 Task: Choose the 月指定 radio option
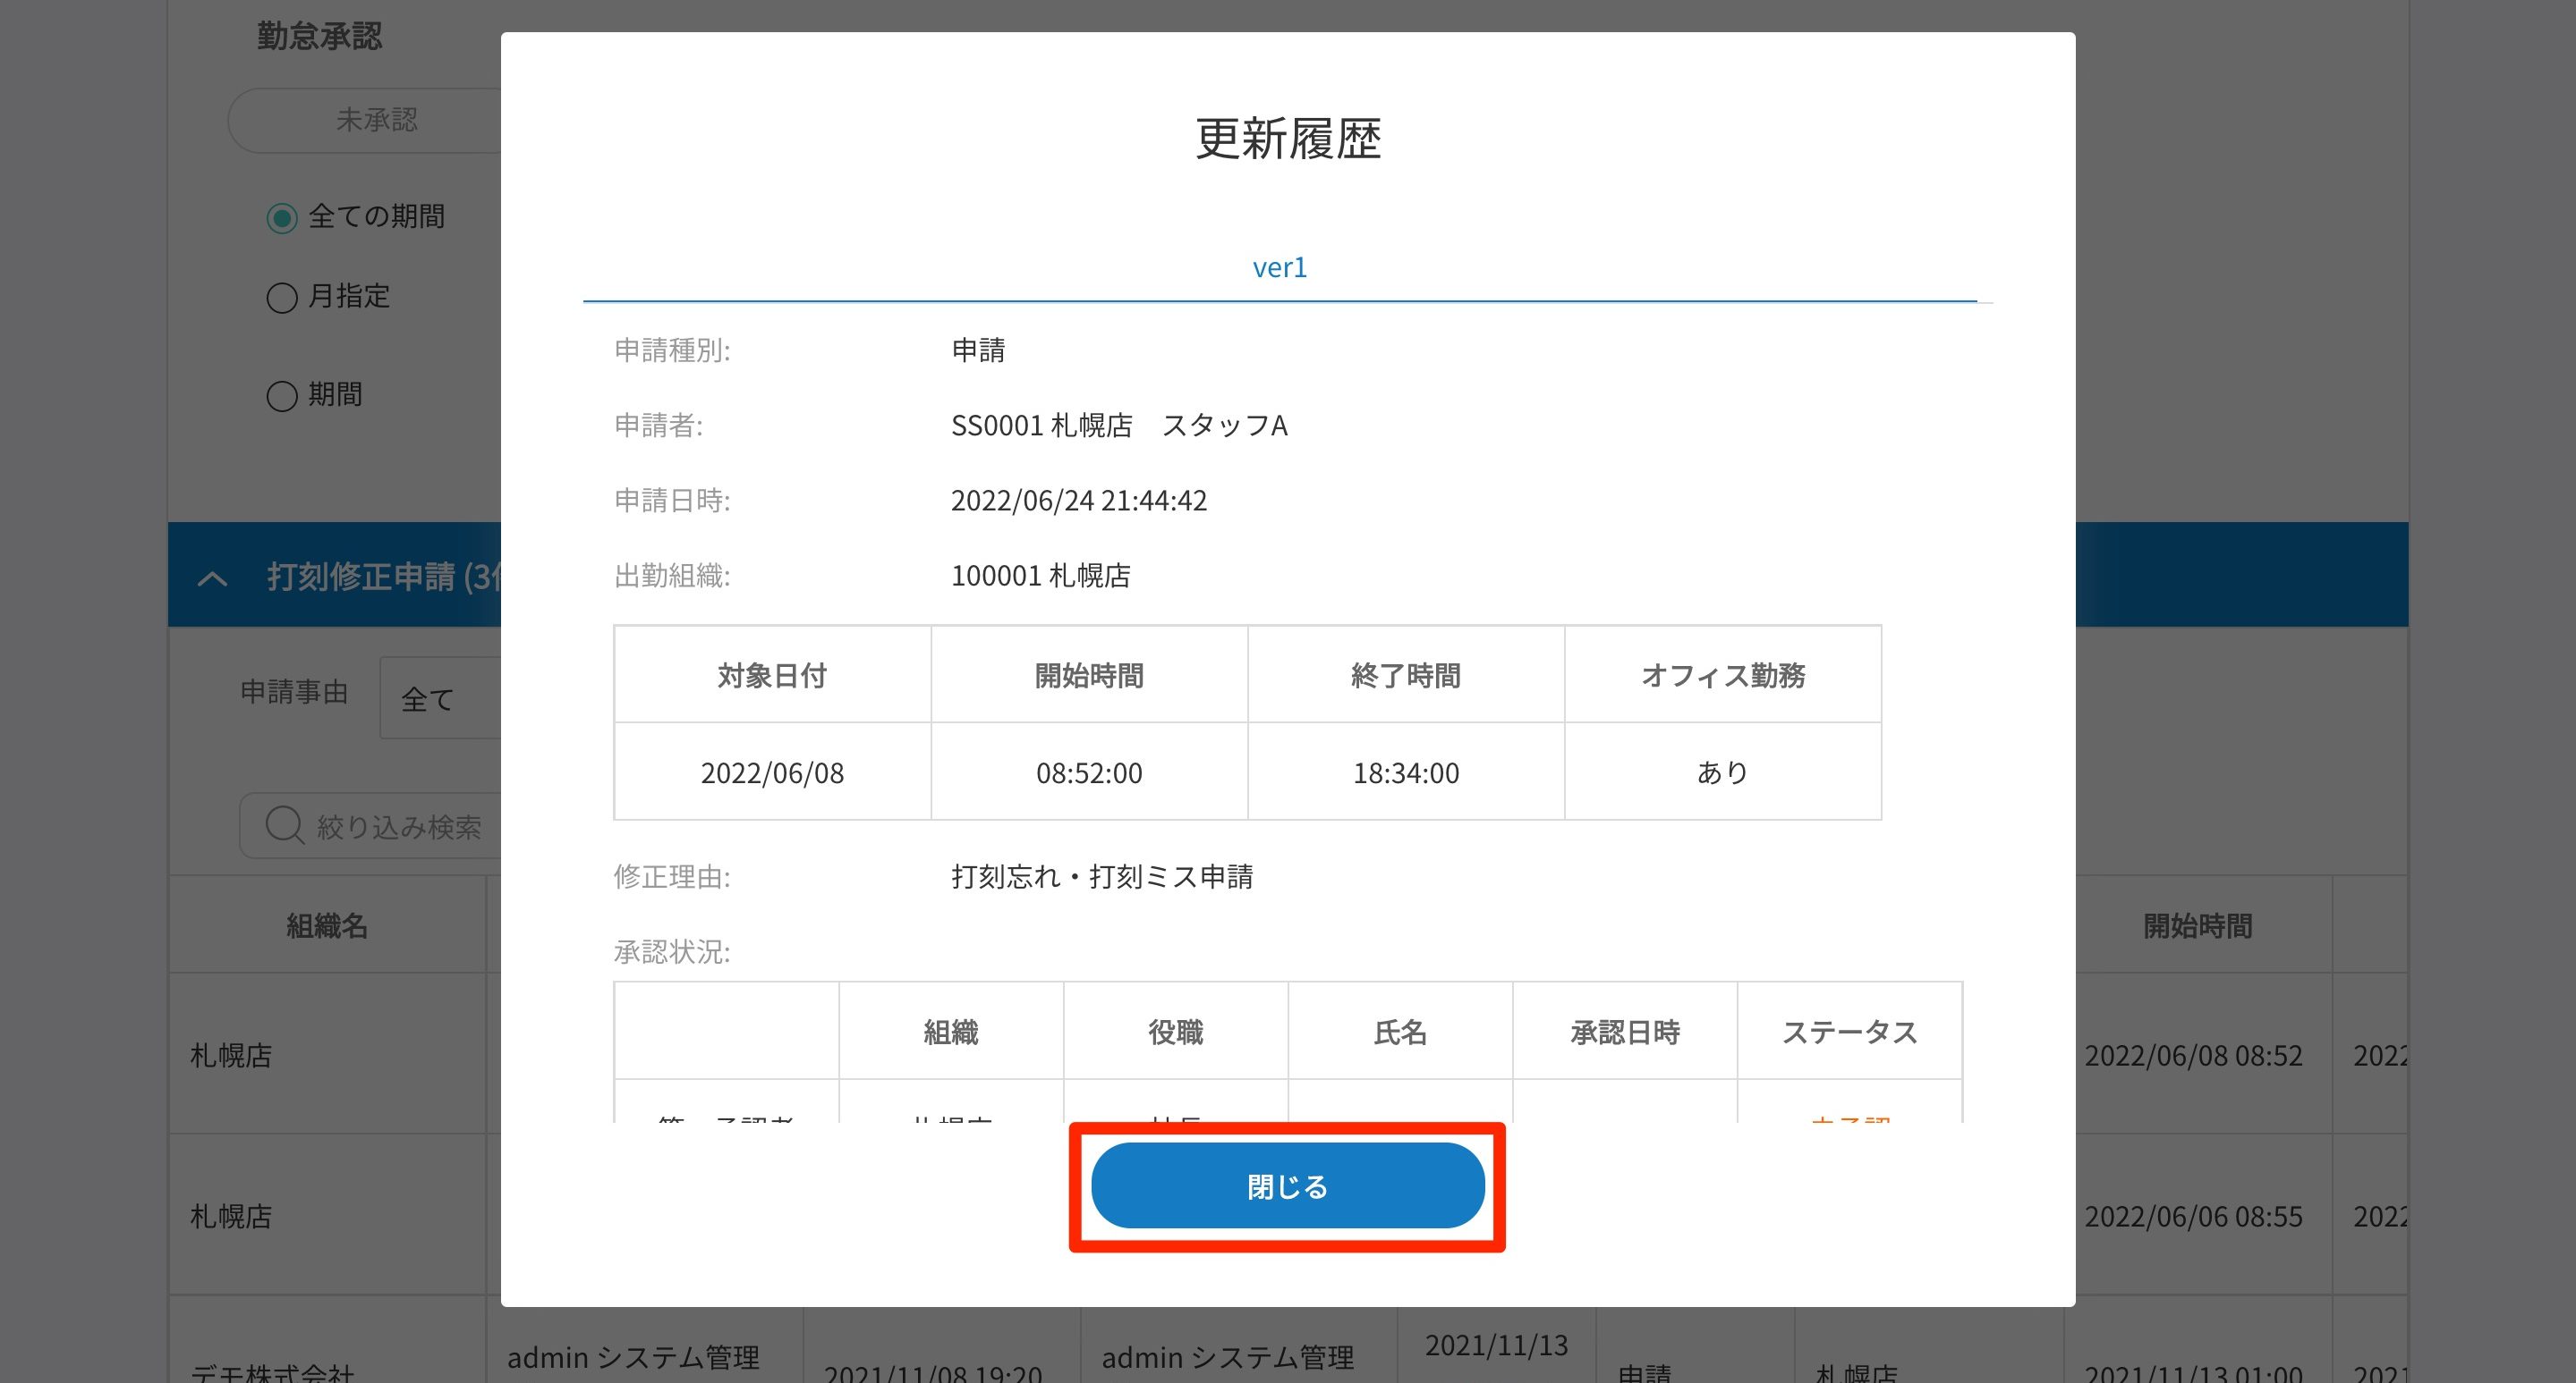click(x=282, y=298)
